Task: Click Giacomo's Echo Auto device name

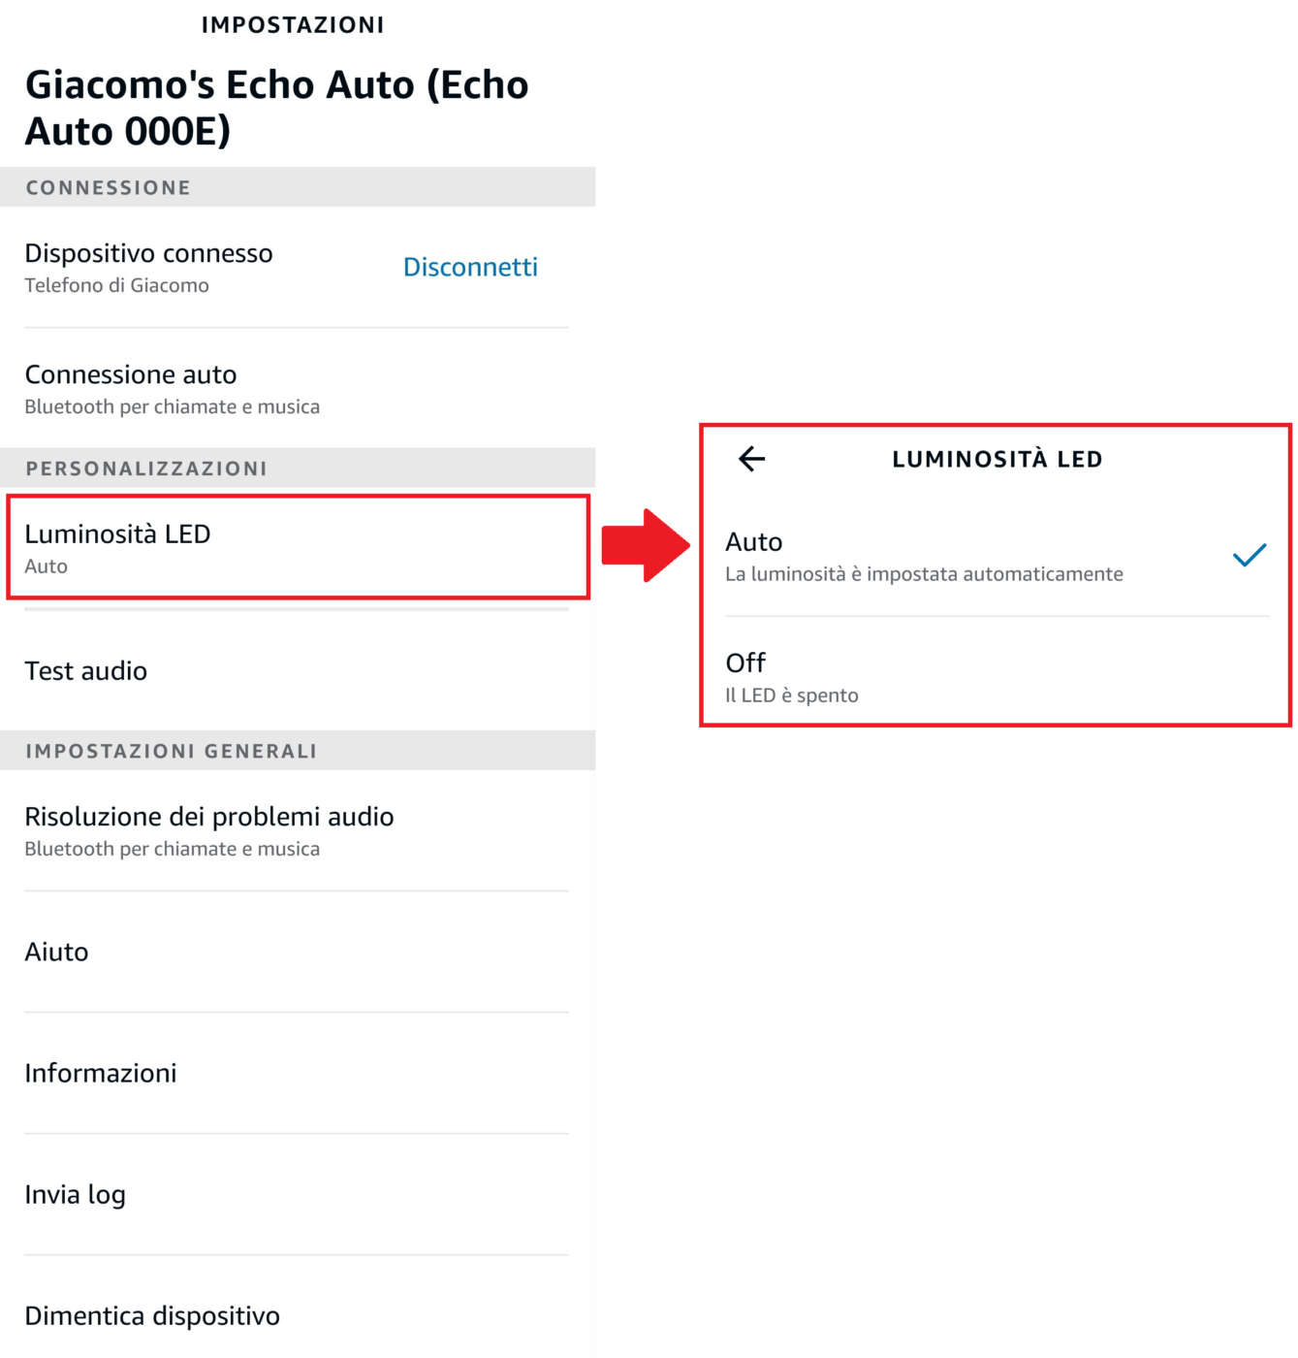Action: click(276, 108)
